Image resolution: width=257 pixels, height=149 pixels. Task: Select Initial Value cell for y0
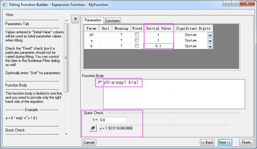pos(159,35)
